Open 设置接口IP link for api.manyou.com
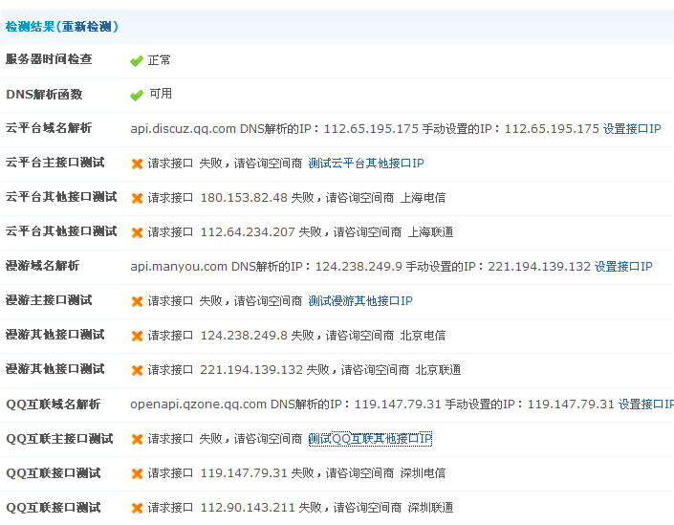 pyautogui.click(x=623, y=267)
